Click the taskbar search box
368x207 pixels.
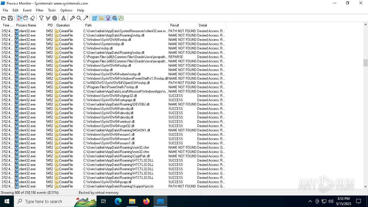(55, 201)
